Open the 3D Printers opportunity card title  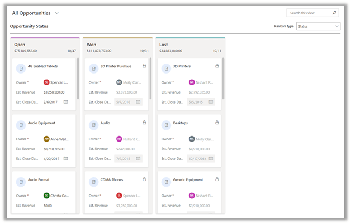click(182, 66)
